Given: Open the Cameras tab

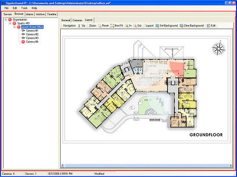Looking at the screenshot, I should click(77, 20).
